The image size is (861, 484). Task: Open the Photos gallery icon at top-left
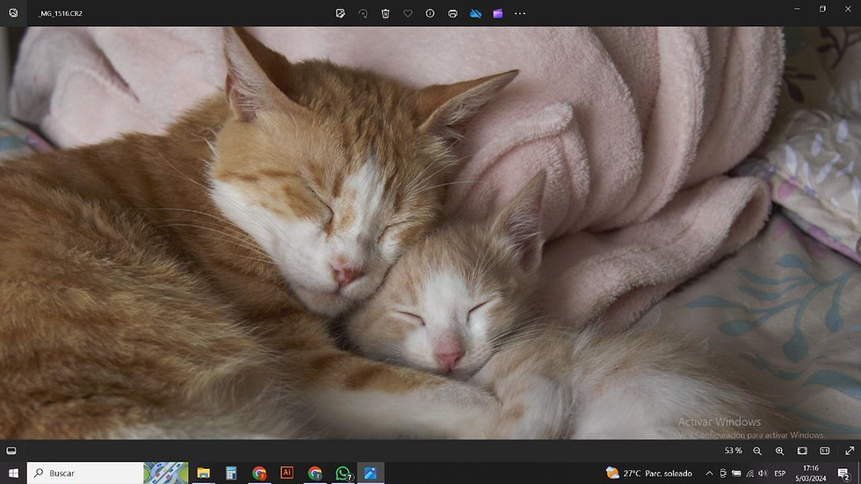click(13, 12)
